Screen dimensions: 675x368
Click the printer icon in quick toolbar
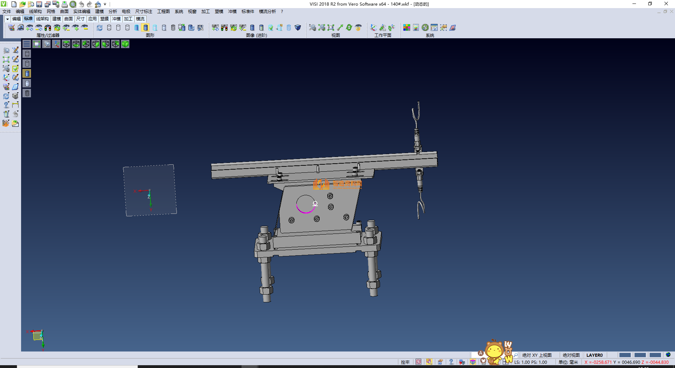click(x=65, y=4)
